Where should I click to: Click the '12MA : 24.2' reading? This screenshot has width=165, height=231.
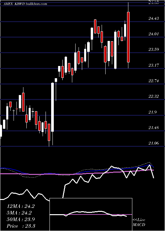click(x=21, y=206)
